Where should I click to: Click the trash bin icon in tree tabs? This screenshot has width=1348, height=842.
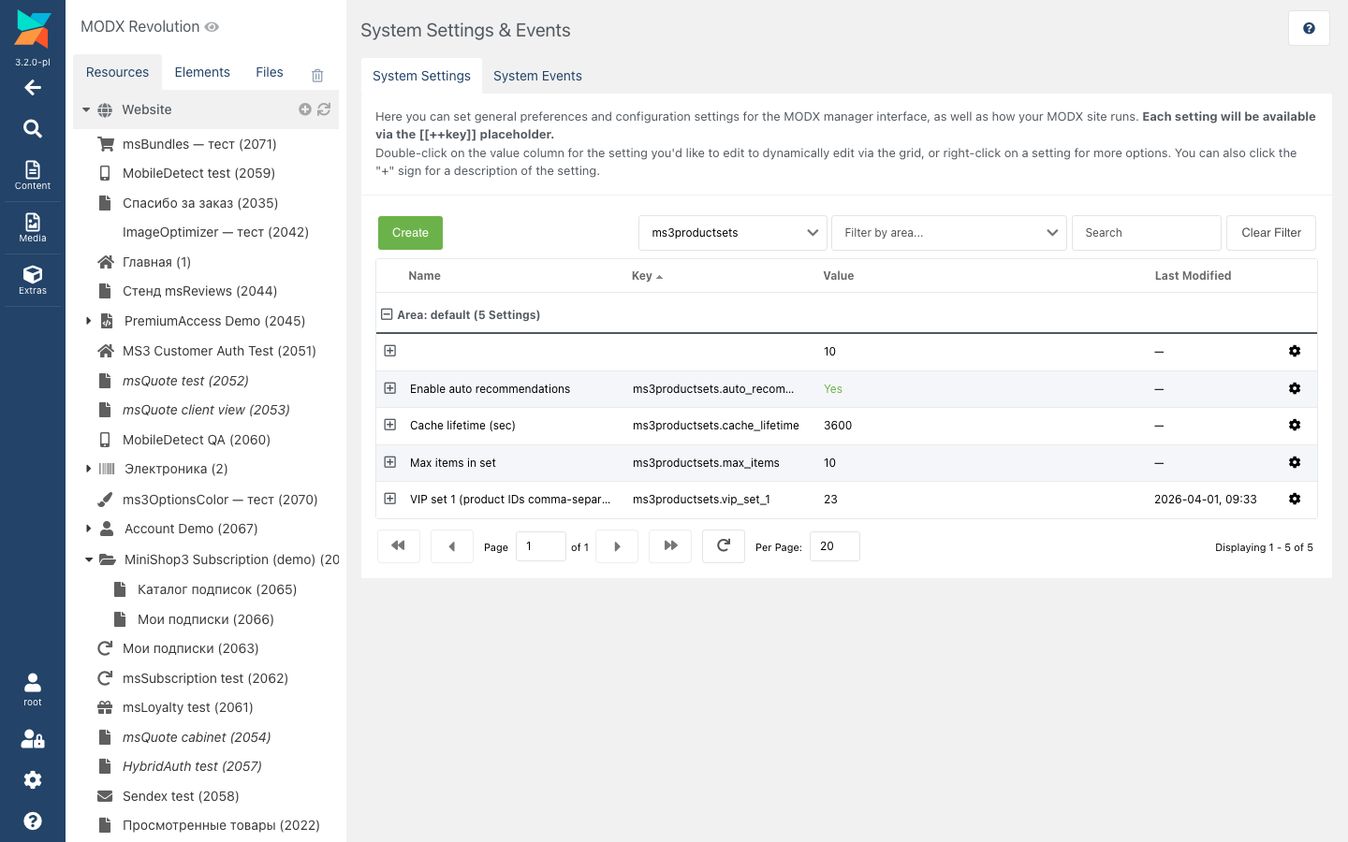[317, 75]
